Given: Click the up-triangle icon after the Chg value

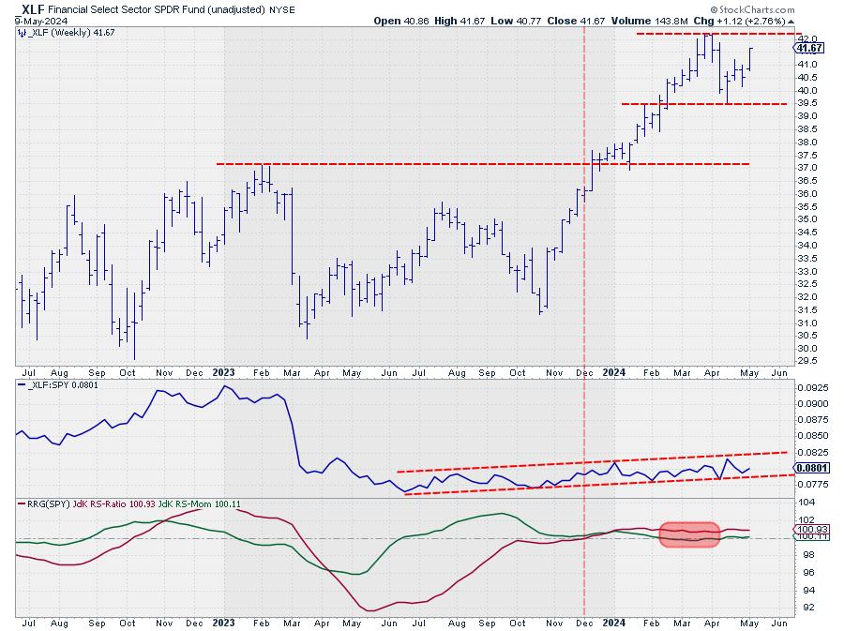Looking at the screenshot, I should [x=791, y=22].
